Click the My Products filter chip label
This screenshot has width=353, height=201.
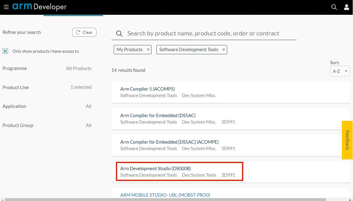[130, 50]
